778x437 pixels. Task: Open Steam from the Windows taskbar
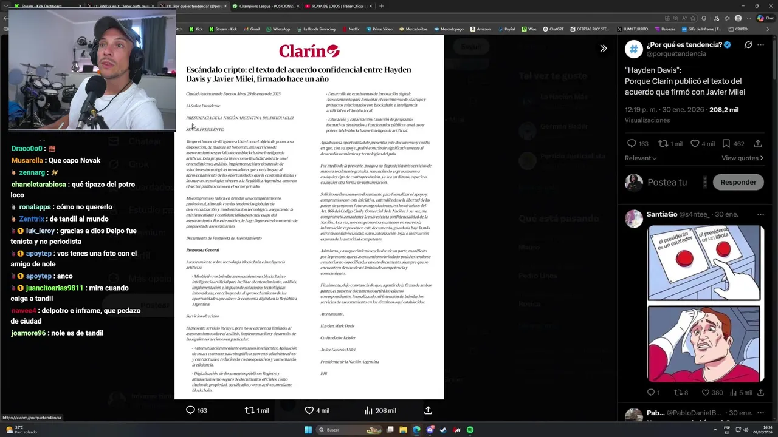click(443, 430)
